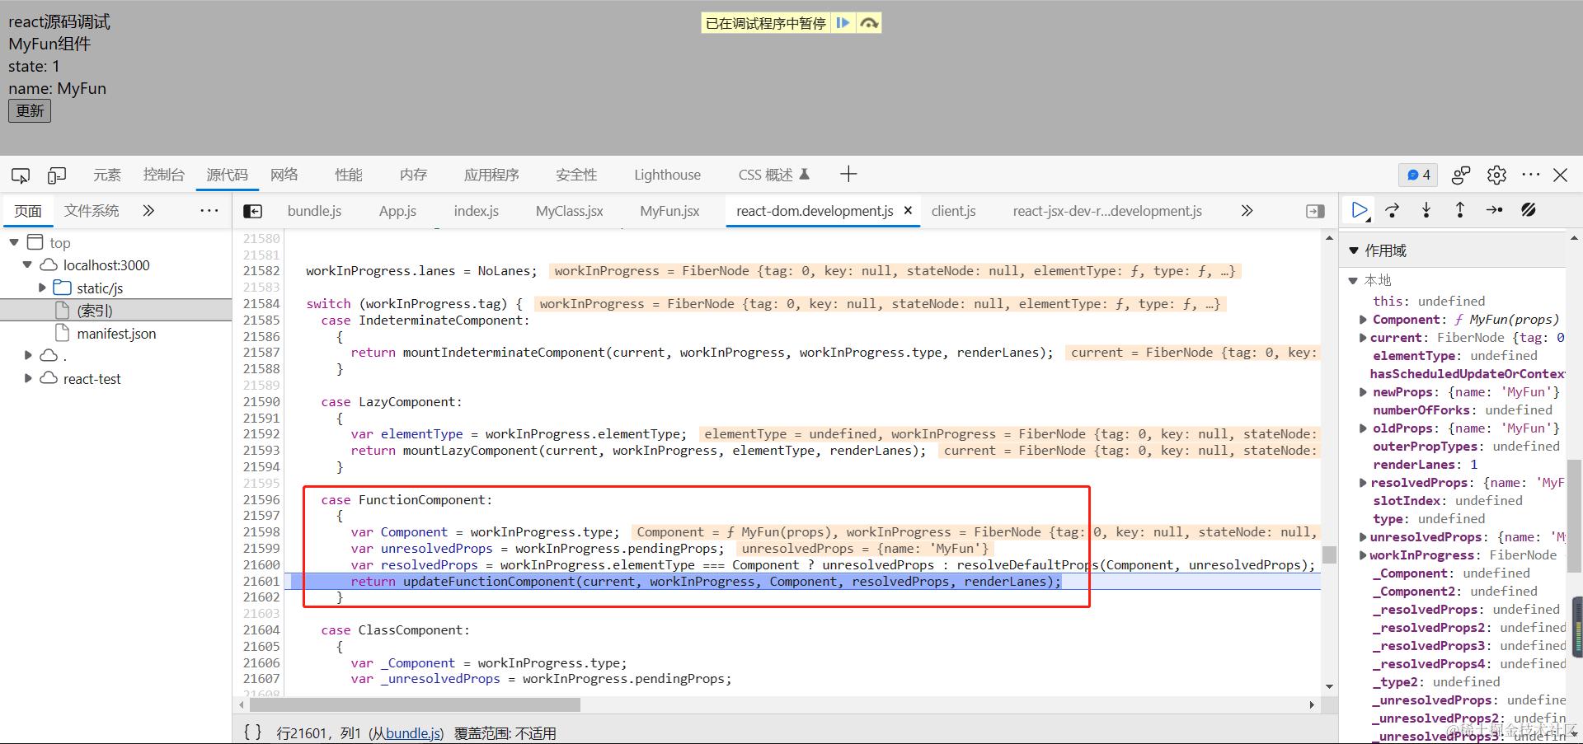This screenshot has width=1583, height=744.
Task: Open the Lighthouse panel tab
Action: coord(667,175)
